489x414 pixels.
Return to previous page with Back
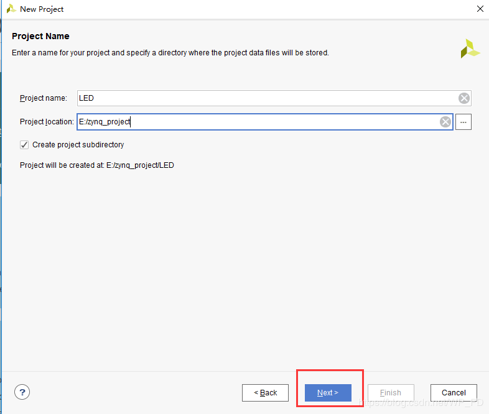[x=265, y=393]
